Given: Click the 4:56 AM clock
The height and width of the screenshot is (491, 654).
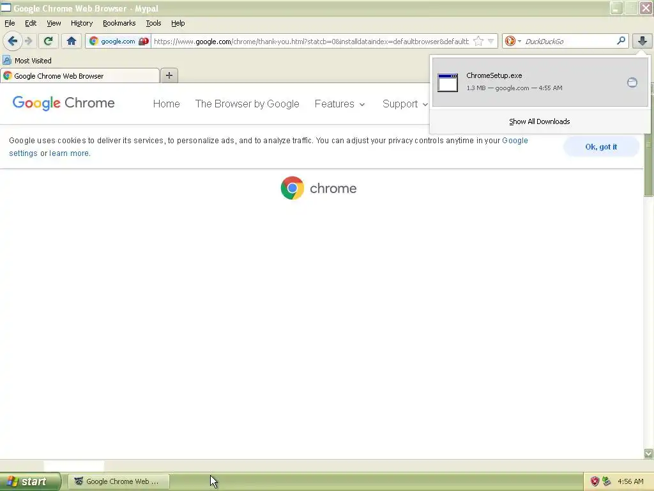Looking at the screenshot, I should [x=630, y=481].
